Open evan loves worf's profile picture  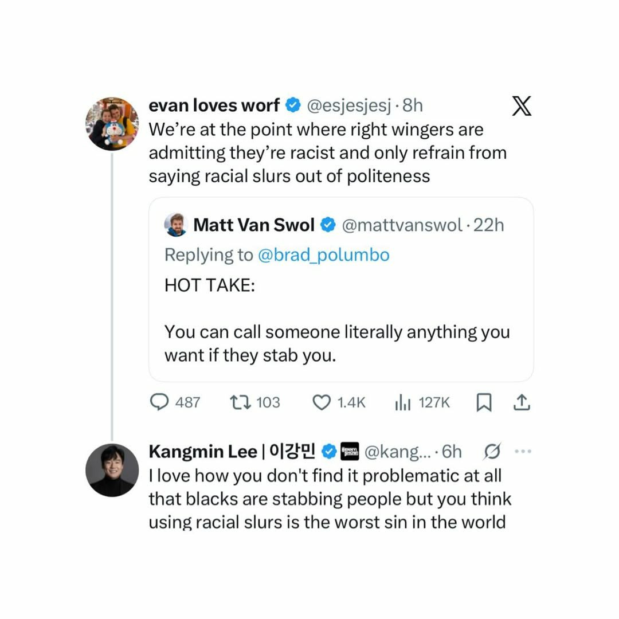tap(112, 124)
